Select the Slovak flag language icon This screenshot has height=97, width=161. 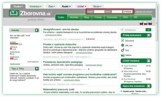141,23
